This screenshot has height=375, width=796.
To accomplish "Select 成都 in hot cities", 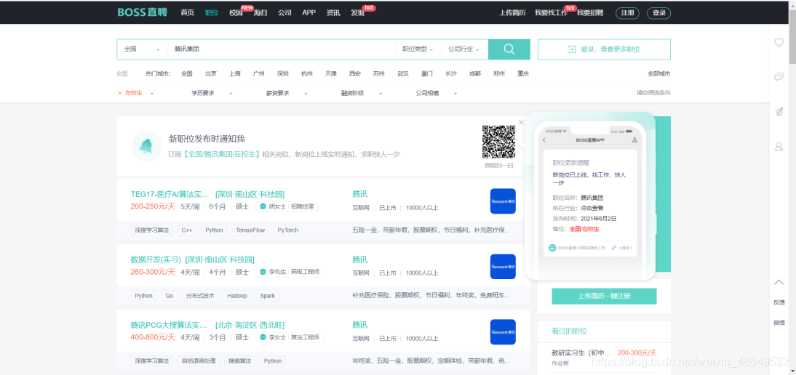I will click(474, 73).
